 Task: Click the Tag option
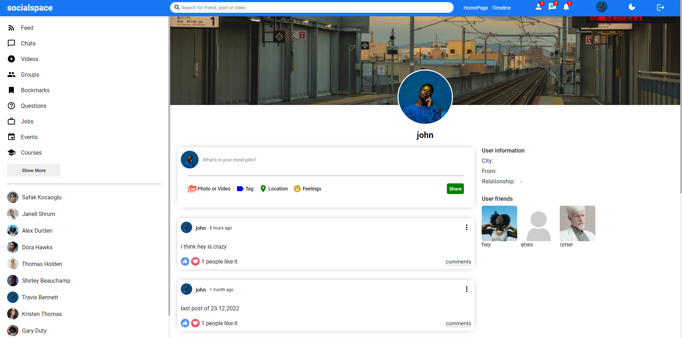[x=245, y=189]
